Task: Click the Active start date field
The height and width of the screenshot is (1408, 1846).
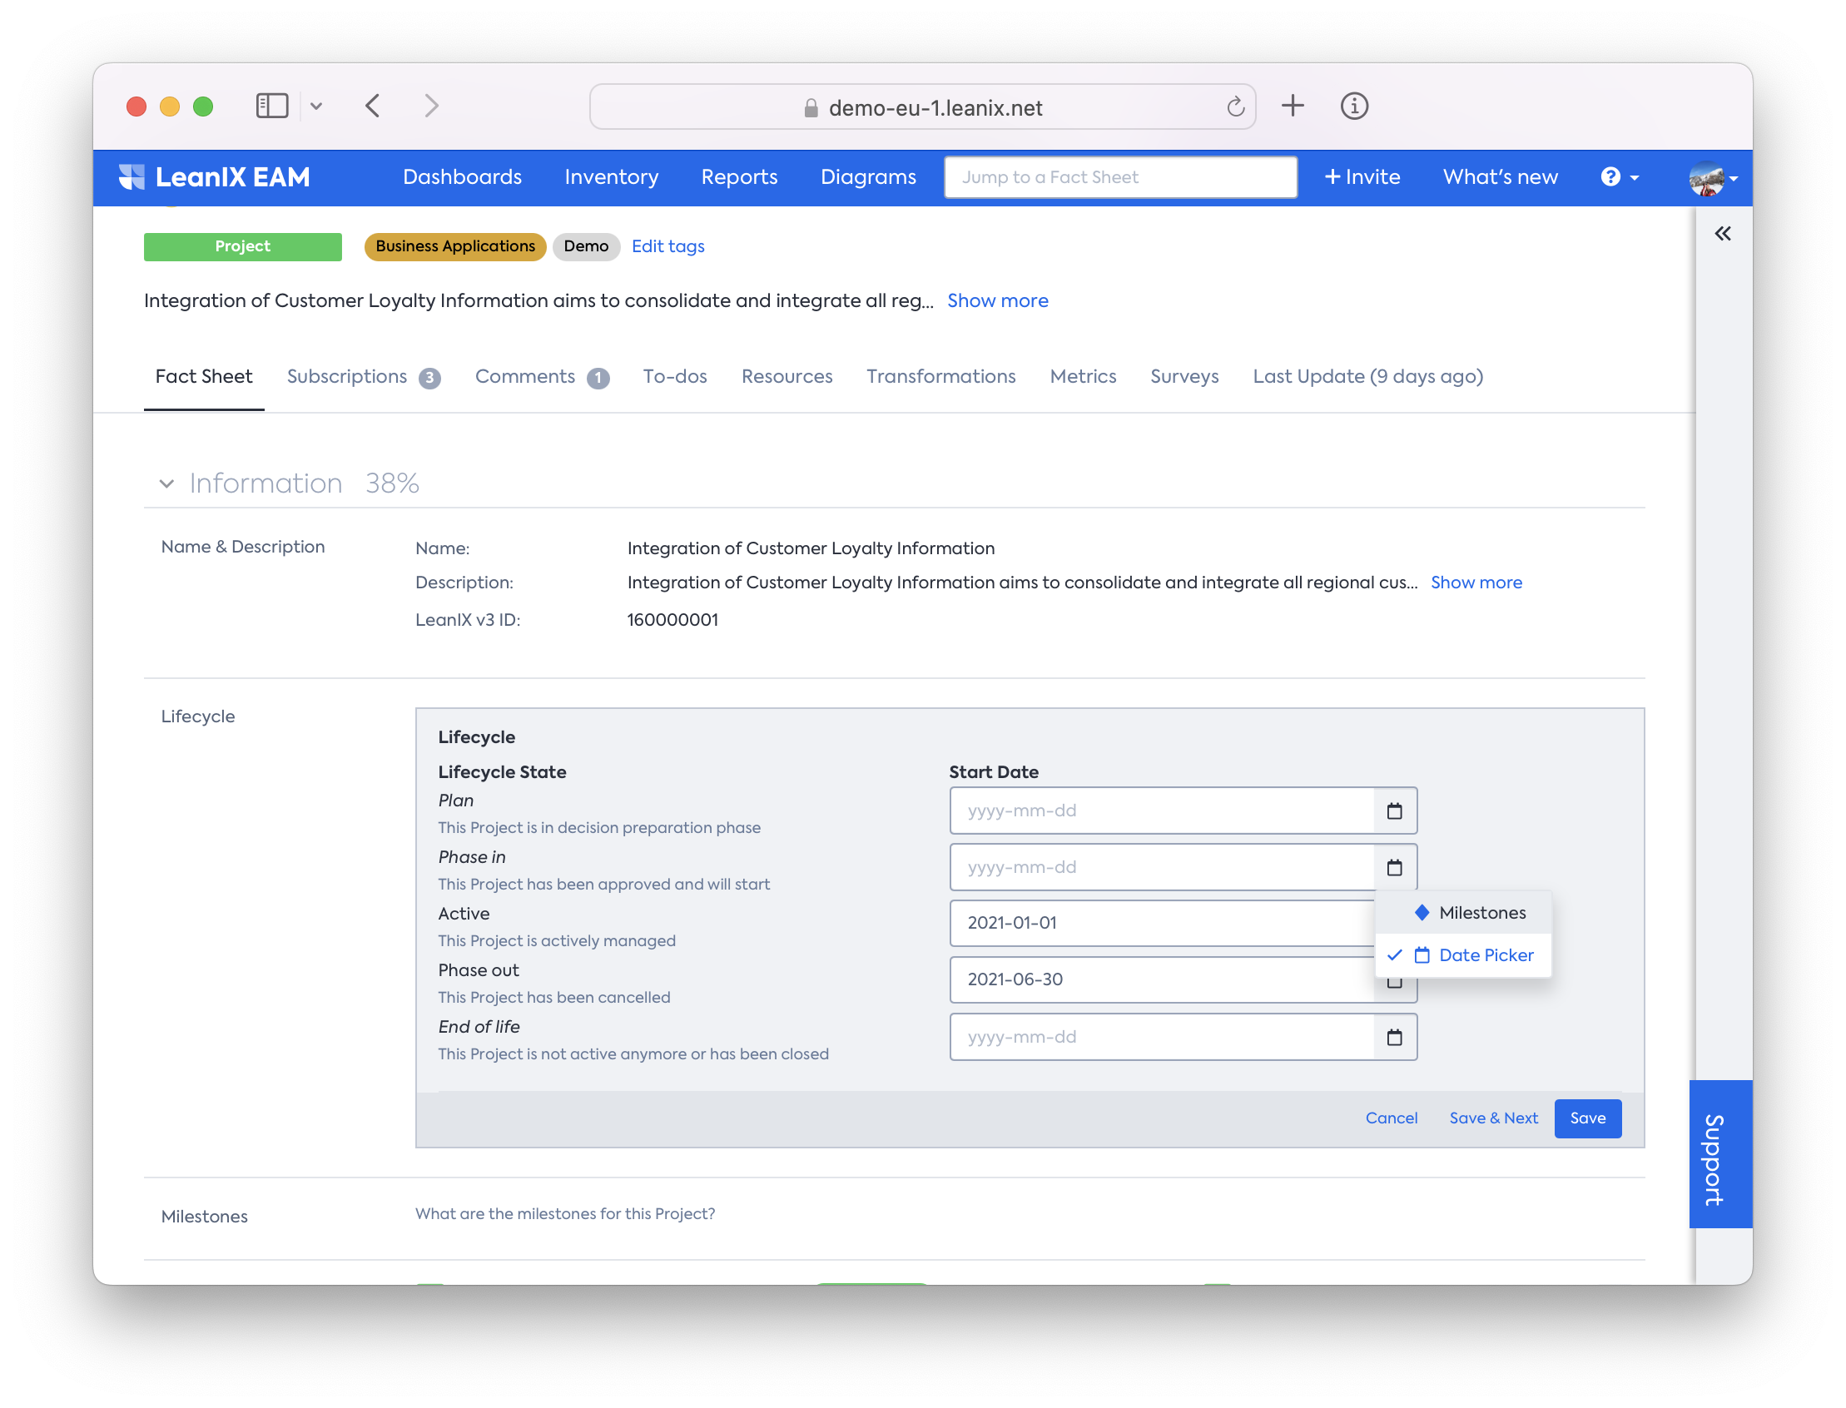Action: point(1161,923)
